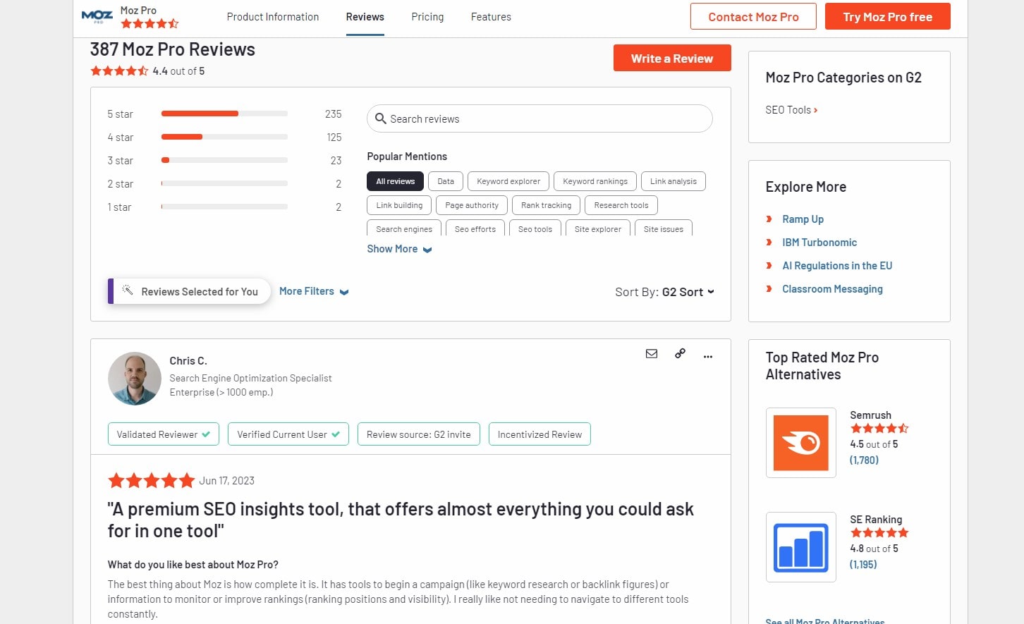The image size is (1024, 624).
Task: Click the Validated Reviewer badge
Action: pos(164,434)
